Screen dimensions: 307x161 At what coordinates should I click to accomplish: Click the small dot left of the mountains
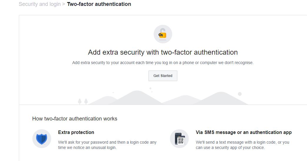113,92
